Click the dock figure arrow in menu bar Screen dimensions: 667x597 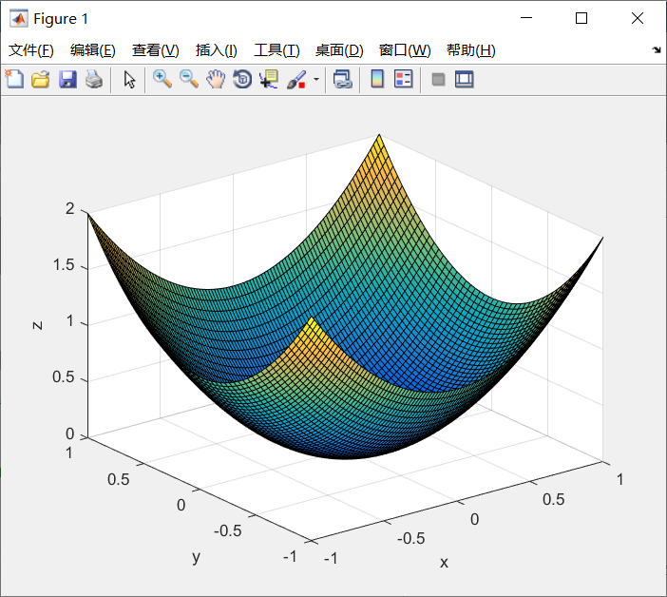[657, 50]
